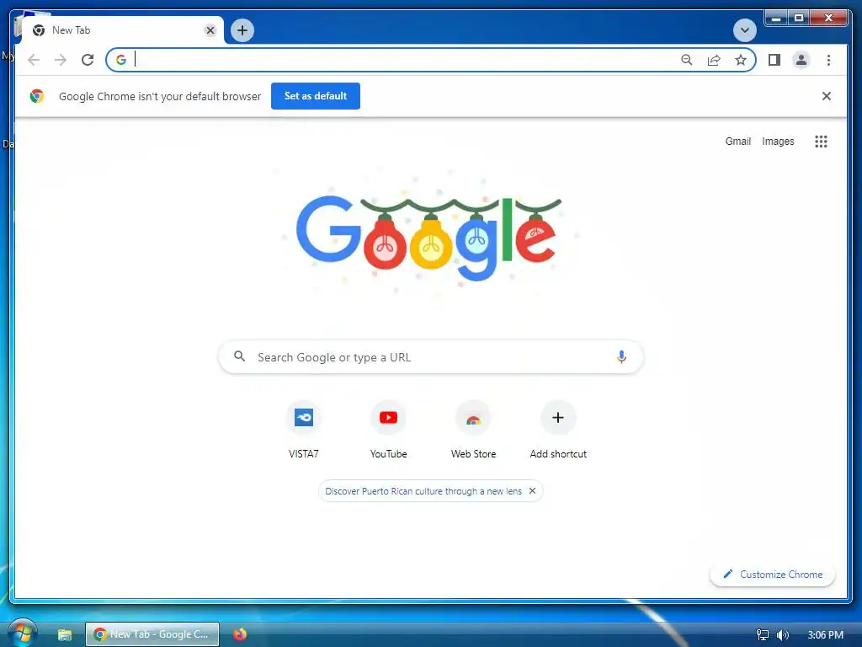The width and height of the screenshot is (862, 647).
Task: Open the Gmail link
Action: (737, 142)
